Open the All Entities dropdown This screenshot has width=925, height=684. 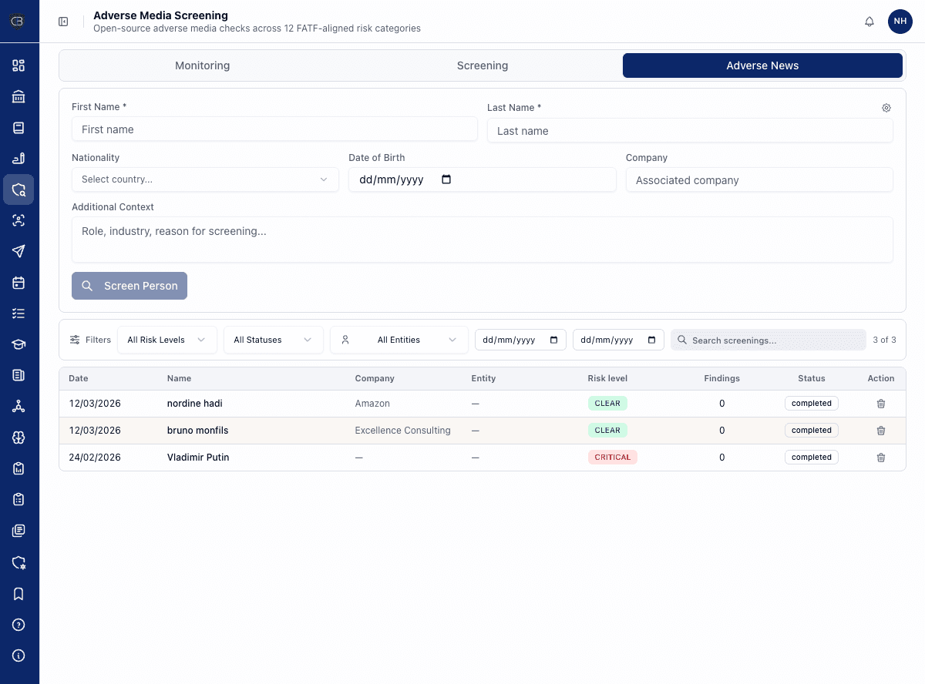pyautogui.click(x=399, y=339)
